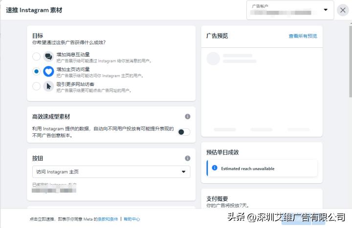This screenshot has width=352, height=228.
Task: Select the 吸引更多网站访客 radio button
Action: click(36, 86)
